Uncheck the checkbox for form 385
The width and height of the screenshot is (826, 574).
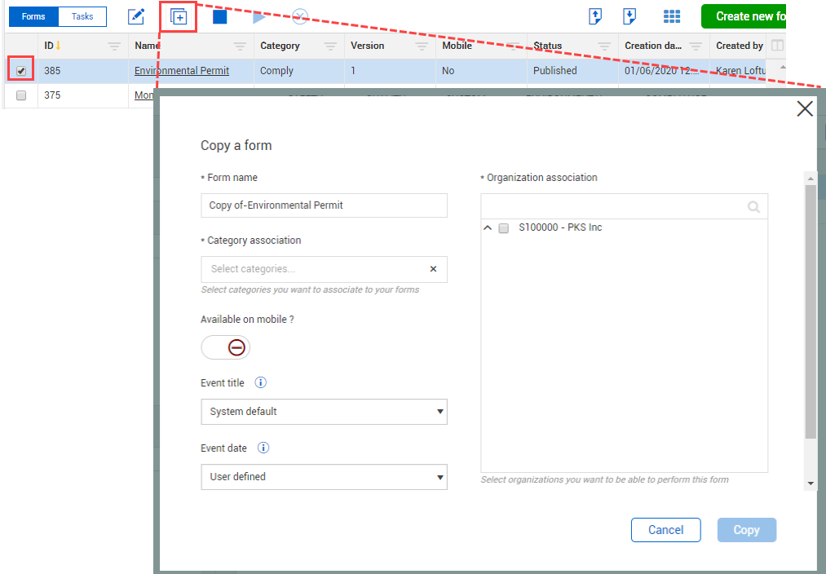[21, 71]
